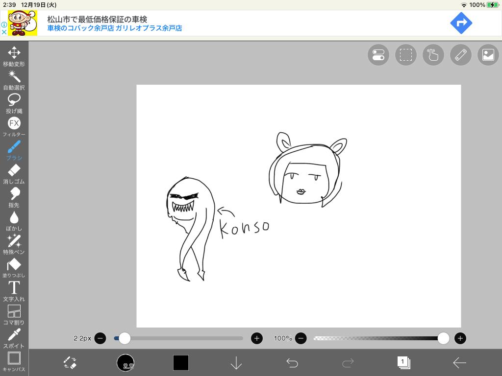Undo the last stroke
Screen dimensions: 502x376
click(292, 363)
